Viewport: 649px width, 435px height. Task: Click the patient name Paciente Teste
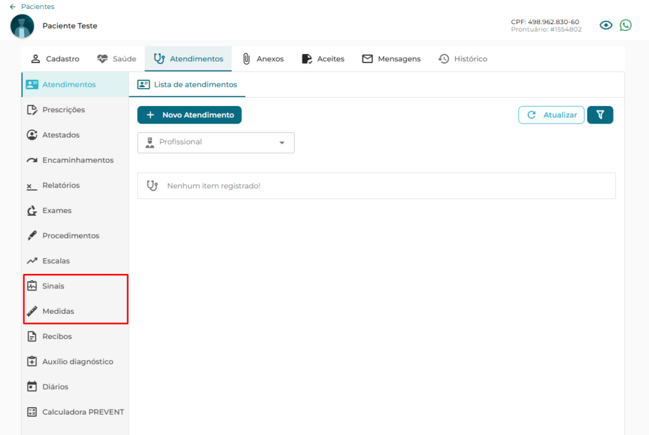point(70,26)
